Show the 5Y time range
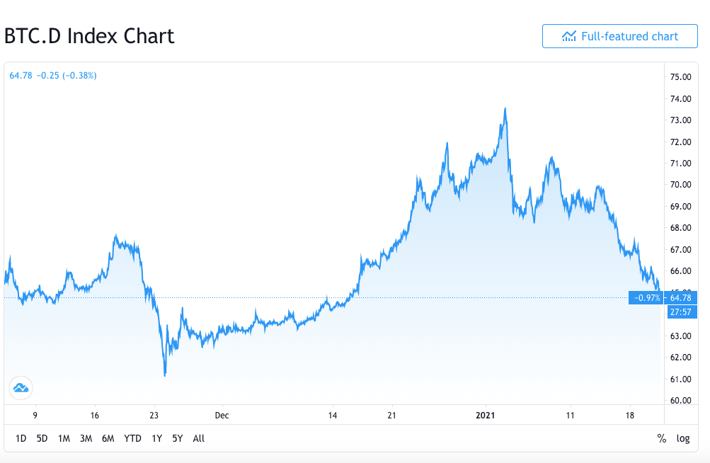Screen dimensions: 710x463 pos(178,438)
